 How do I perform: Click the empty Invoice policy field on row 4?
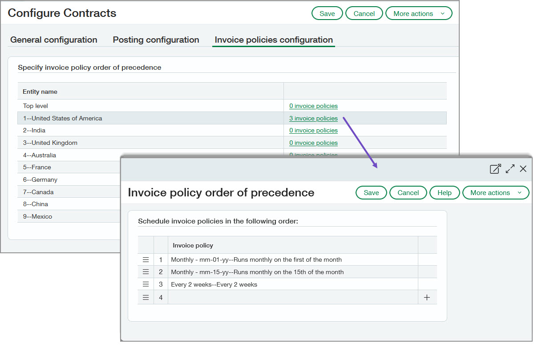(x=294, y=297)
